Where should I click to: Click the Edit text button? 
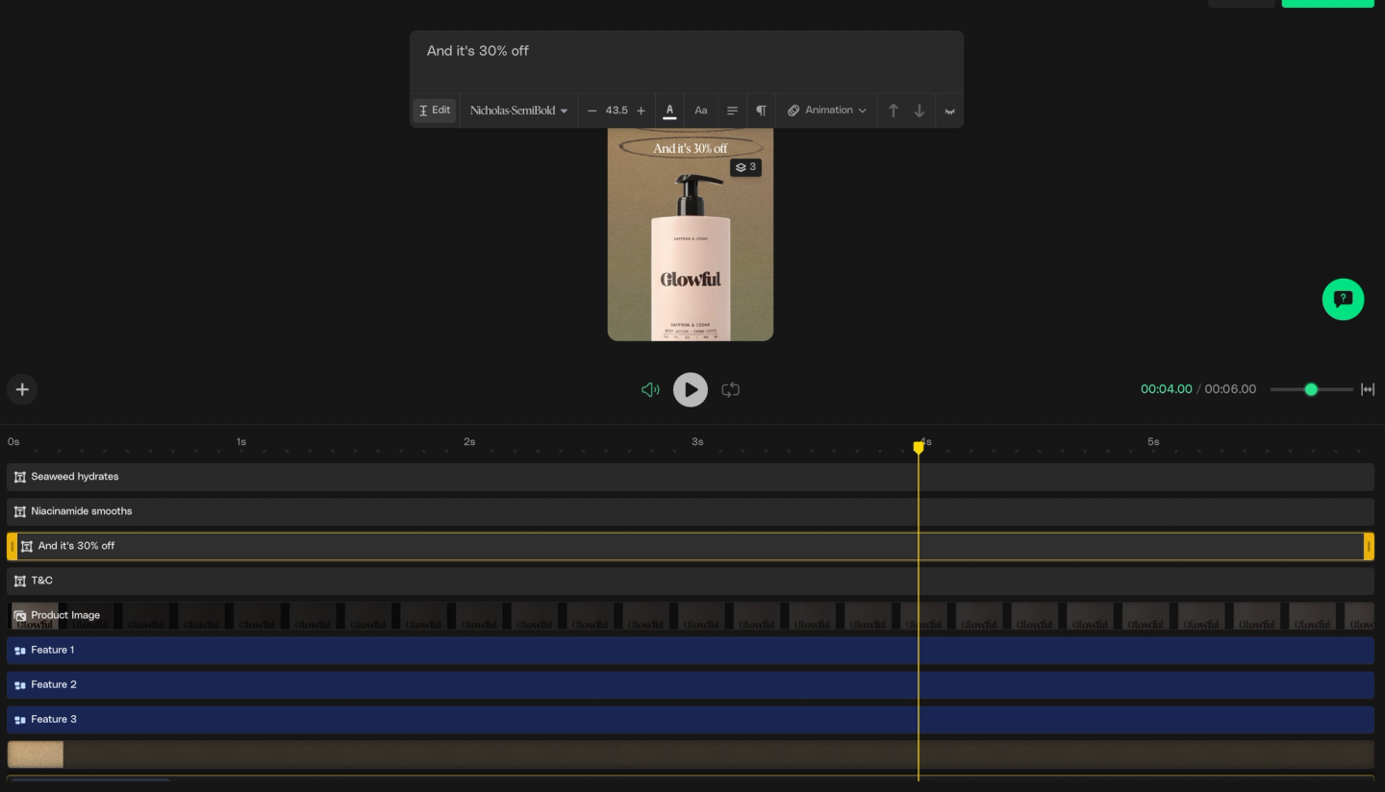tap(435, 111)
